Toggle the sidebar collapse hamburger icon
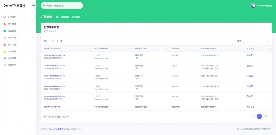 point(33,5)
